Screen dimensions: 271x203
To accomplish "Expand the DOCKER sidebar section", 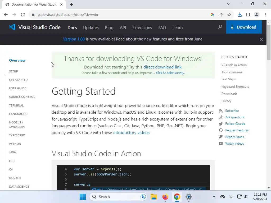I will 15,178.
